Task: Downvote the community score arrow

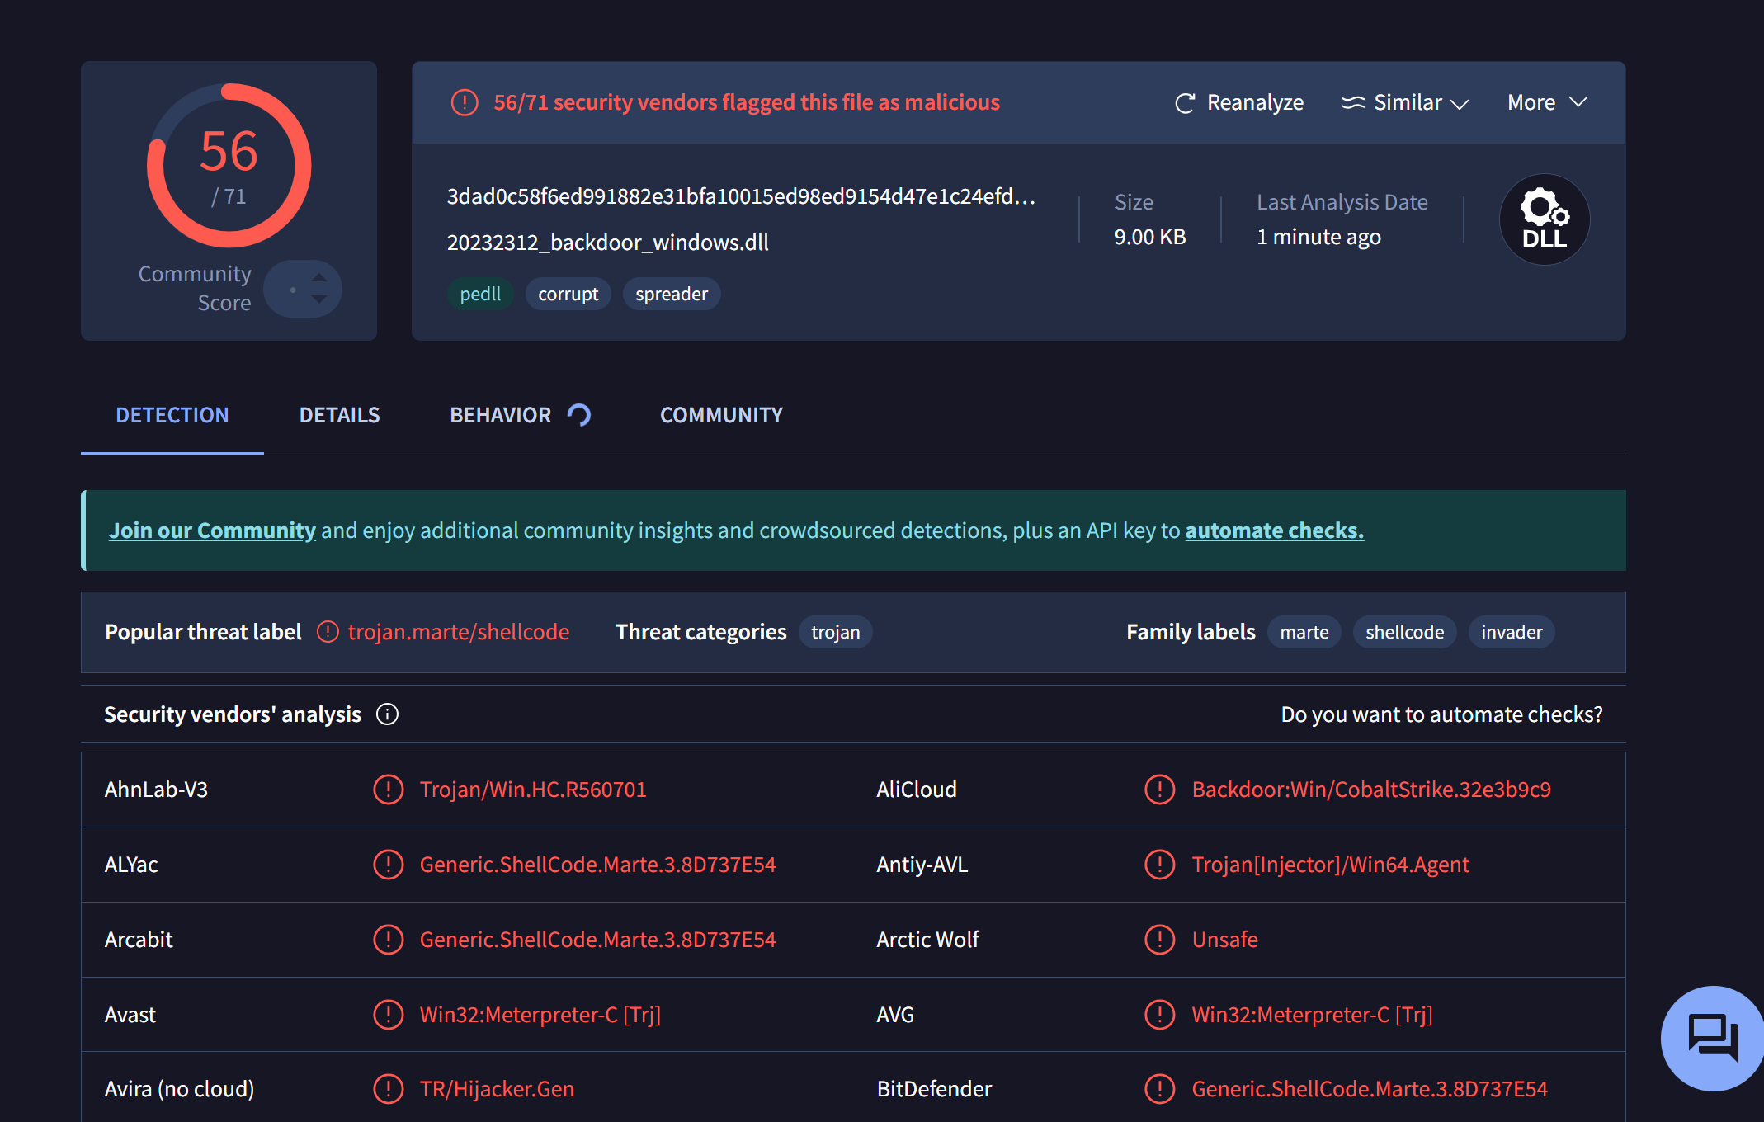Action: click(x=319, y=300)
